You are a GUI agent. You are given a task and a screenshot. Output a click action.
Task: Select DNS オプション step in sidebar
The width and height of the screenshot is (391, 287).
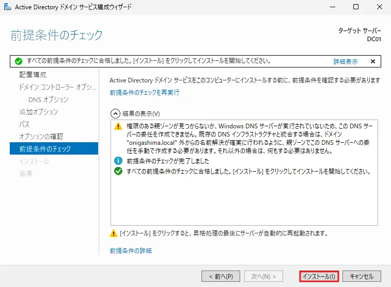pos(49,99)
